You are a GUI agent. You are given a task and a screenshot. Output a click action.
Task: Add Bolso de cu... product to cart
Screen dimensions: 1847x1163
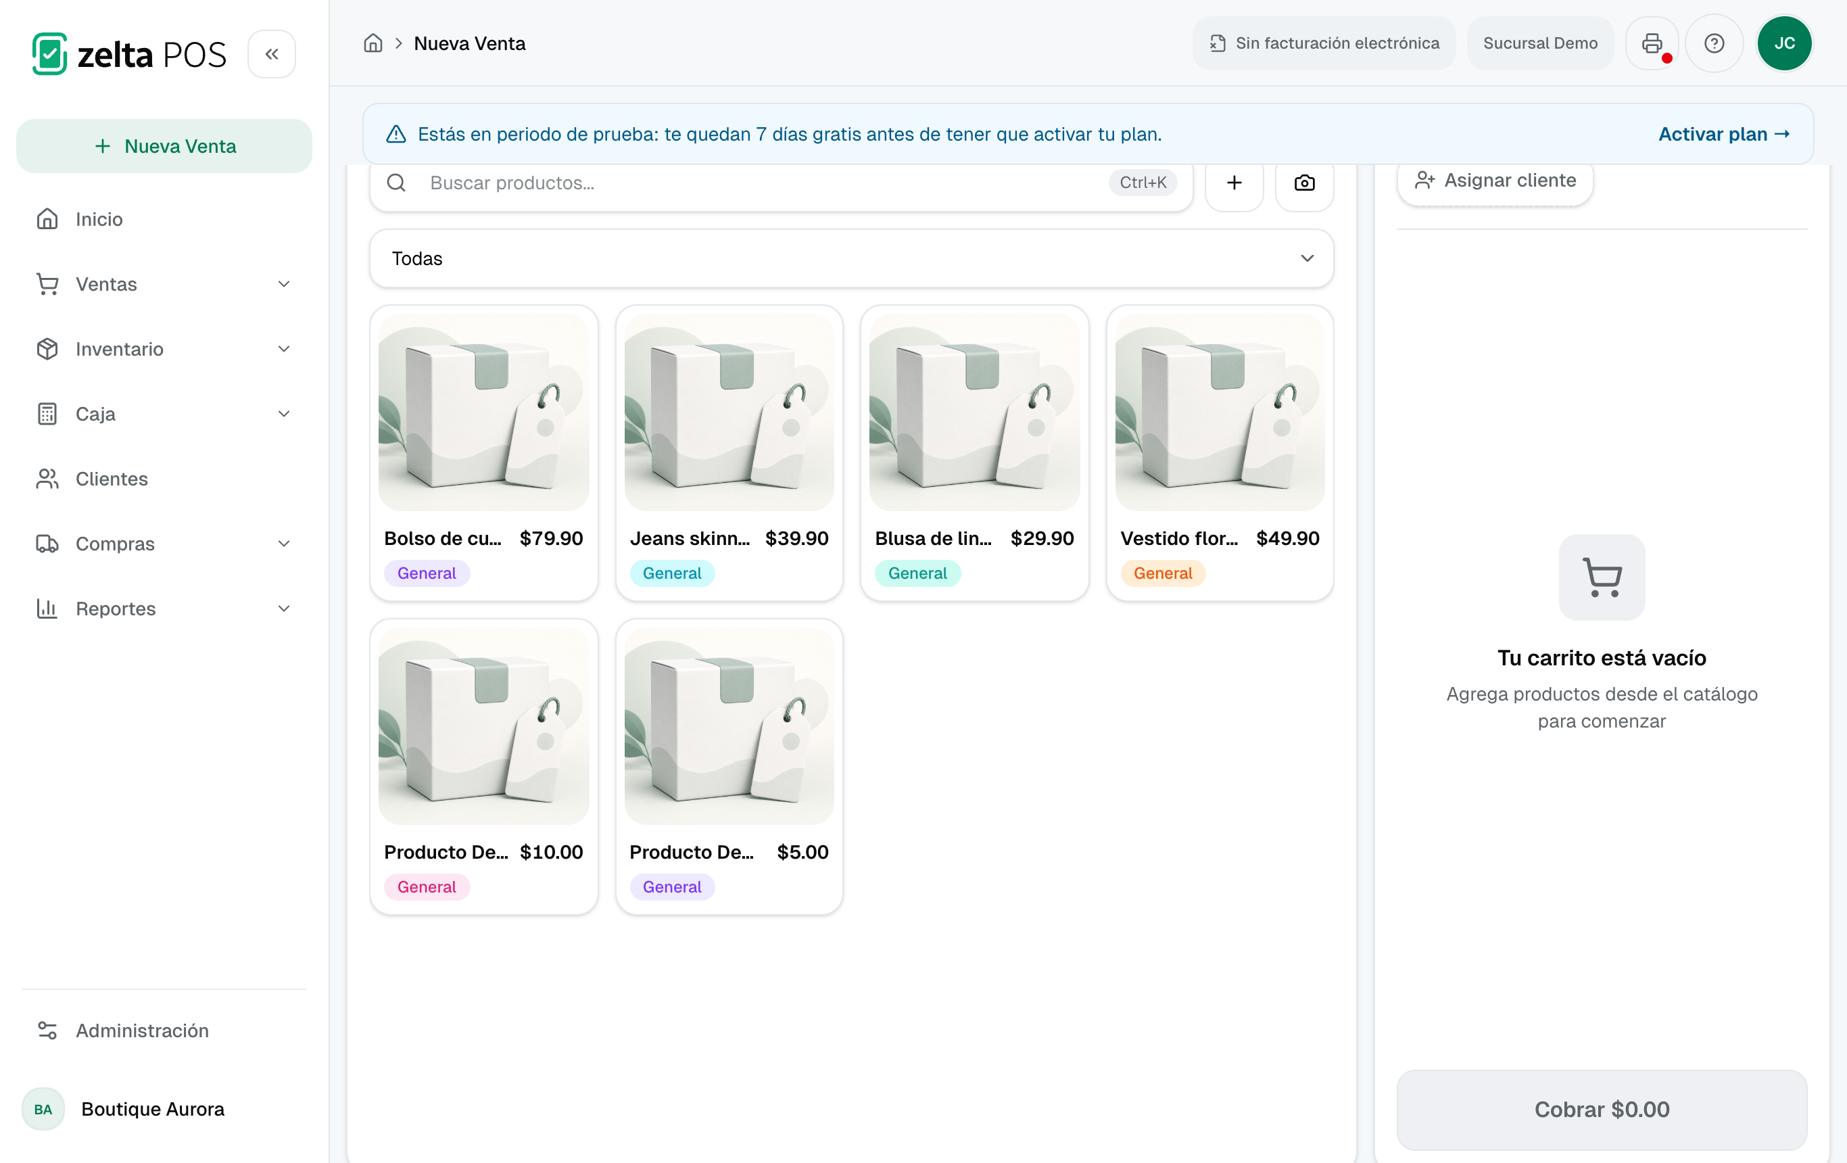(x=483, y=454)
